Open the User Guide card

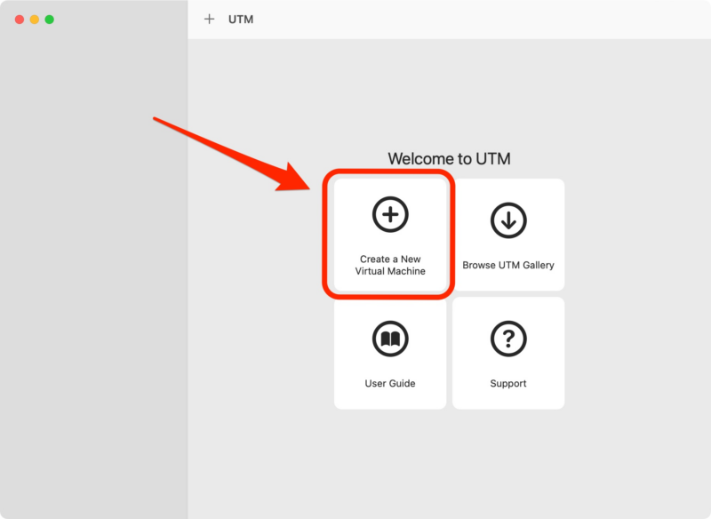(390, 353)
